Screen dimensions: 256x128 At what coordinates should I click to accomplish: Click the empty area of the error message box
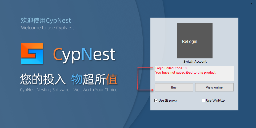click(x=194, y=78)
